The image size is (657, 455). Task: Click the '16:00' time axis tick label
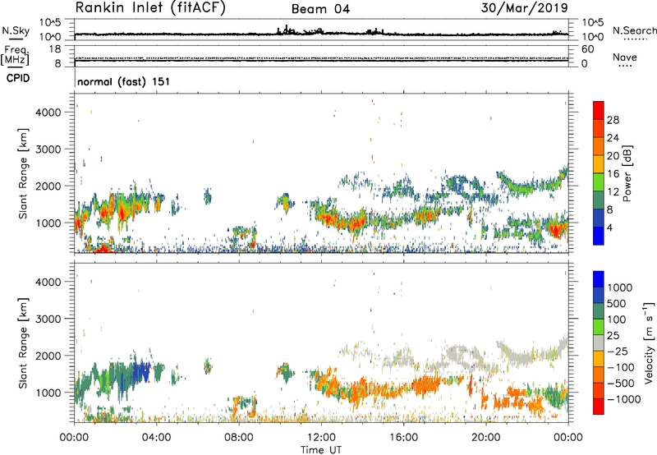pyautogui.click(x=403, y=438)
